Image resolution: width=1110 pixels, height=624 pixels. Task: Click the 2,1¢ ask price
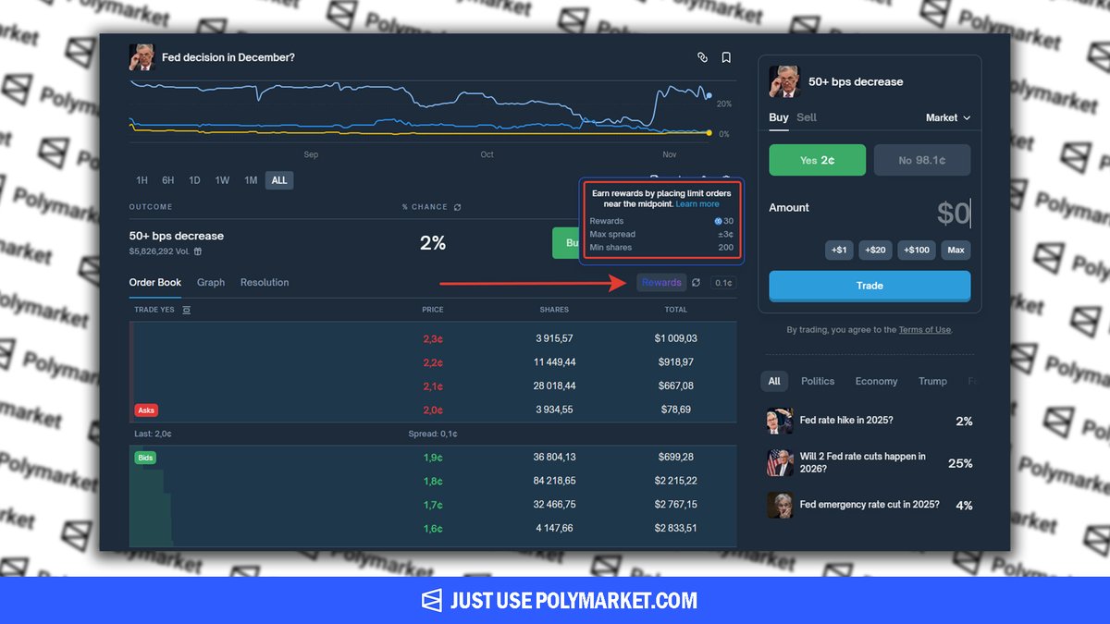pos(433,386)
